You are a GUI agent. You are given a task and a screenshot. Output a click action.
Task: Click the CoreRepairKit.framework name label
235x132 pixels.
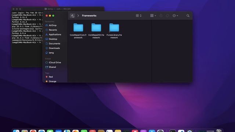96,36
